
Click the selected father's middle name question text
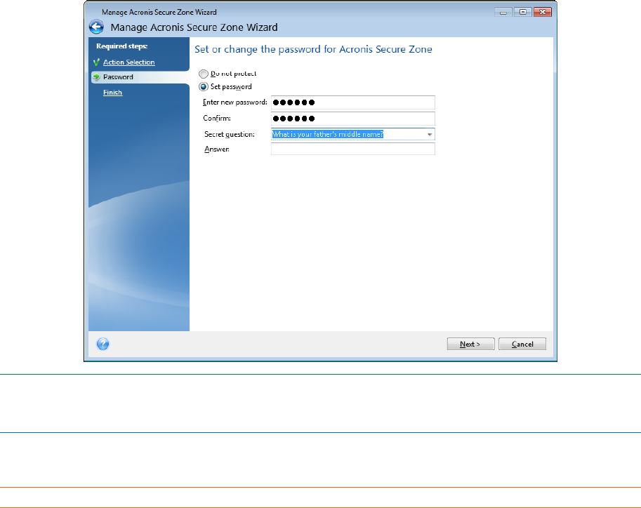tap(328, 135)
